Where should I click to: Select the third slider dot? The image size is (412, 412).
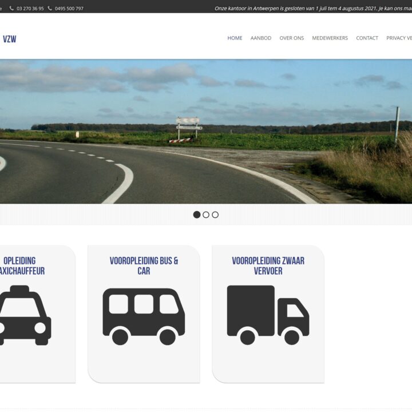pyautogui.click(x=215, y=215)
